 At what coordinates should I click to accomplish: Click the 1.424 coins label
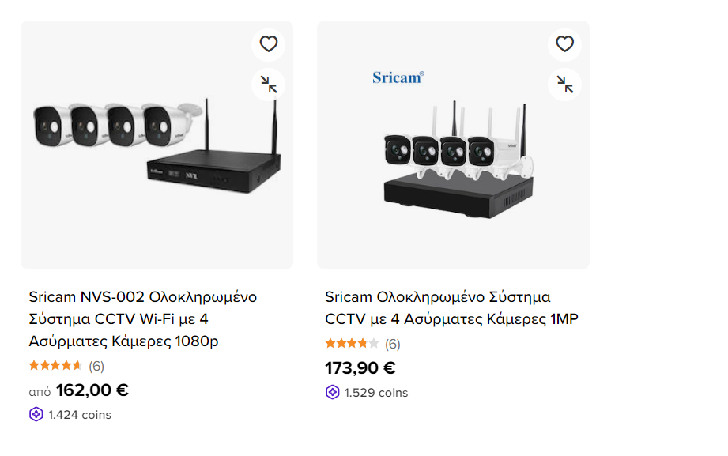(80, 415)
